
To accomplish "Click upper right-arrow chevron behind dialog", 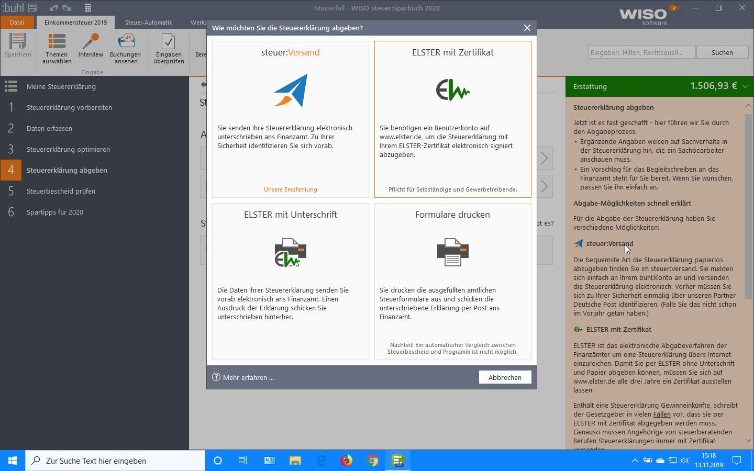I will click(545, 158).
